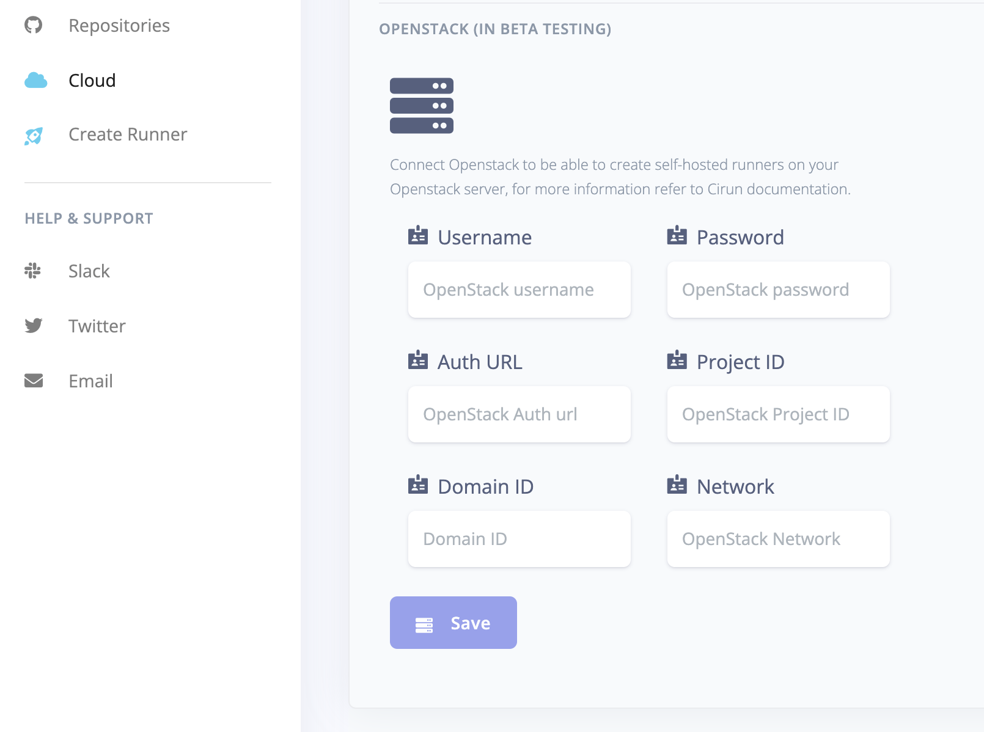
Task: Focus the Domain ID text box
Action: pos(520,539)
